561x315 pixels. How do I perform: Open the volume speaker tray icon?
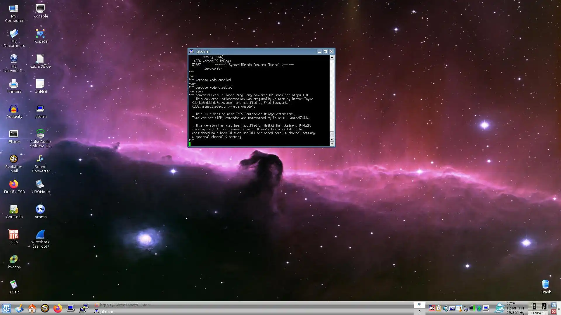[x=445, y=308]
